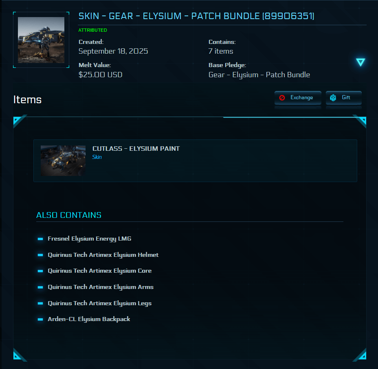Open the Cutlass Elysium Paint thumbnail
378x369 pixels.
(63, 161)
